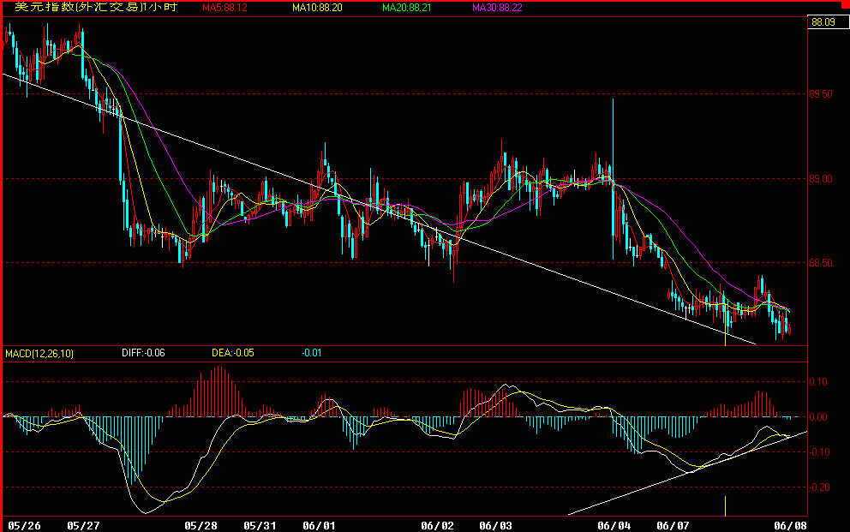The height and width of the screenshot is (532, 850).
Task: Click the current price box 88.09
Action: point(822,23)
